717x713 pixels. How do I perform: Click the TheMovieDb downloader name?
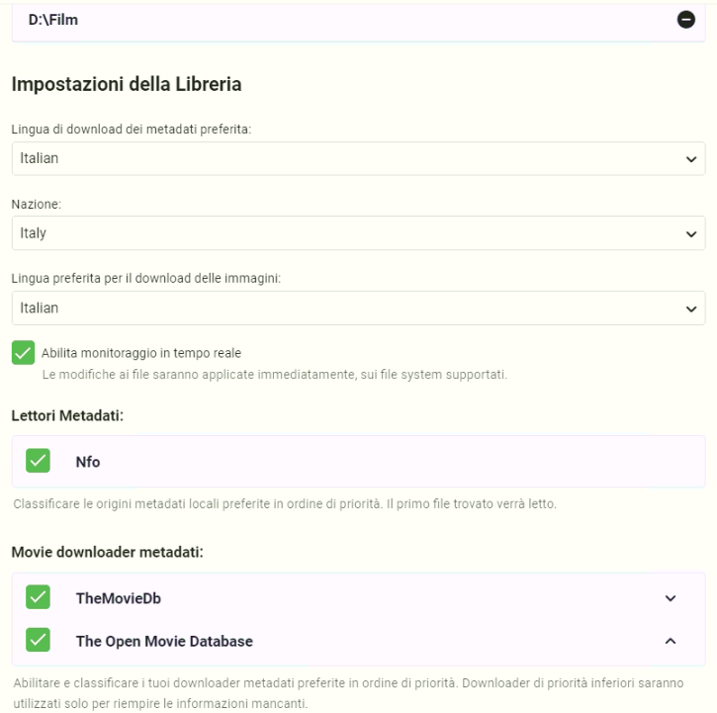coord(118,598)
